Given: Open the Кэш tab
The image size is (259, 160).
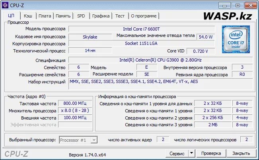Looking at the screenshot, I should click(28, 16).
